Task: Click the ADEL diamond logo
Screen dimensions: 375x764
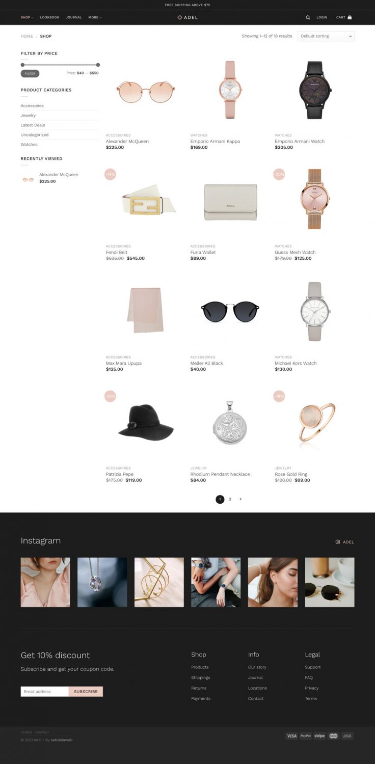Action: click(x=187, y=17)
